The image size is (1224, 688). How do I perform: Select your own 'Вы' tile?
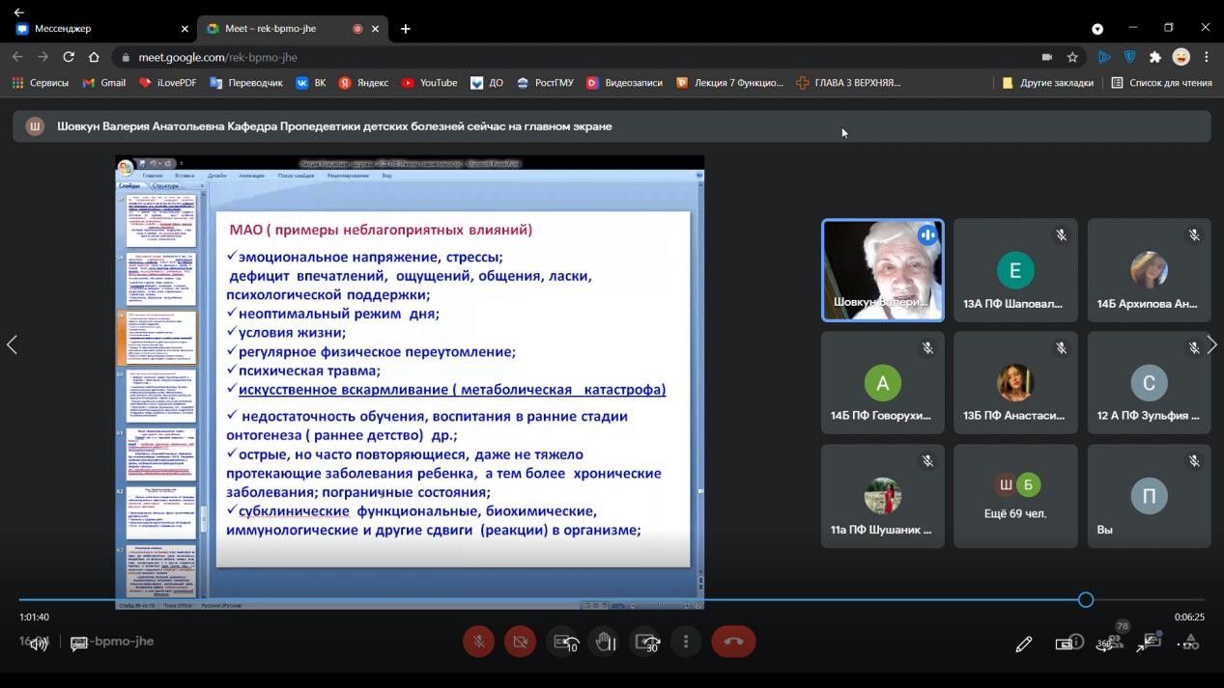(x=1149, y=496)
